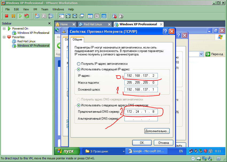Image resolution: width=227 pixels, height=162 pixels.
Task: Collapse the Favorites tree node
Action: 4,37
